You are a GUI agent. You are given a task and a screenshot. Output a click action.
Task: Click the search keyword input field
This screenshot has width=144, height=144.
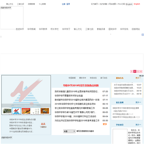(x=85, y=131)
